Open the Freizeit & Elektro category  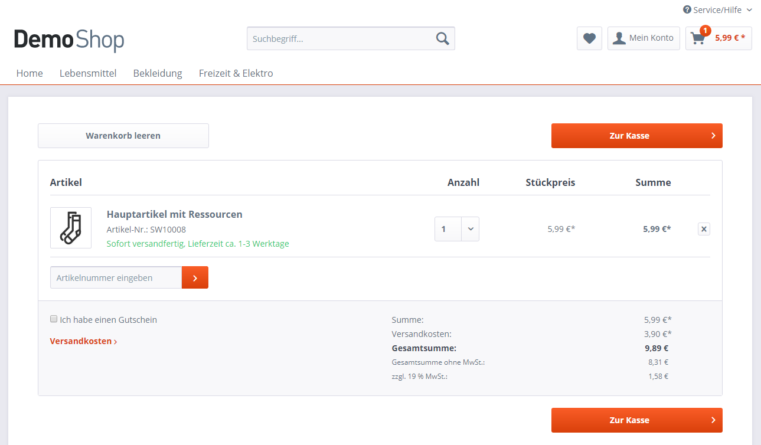tap(236, 73)
